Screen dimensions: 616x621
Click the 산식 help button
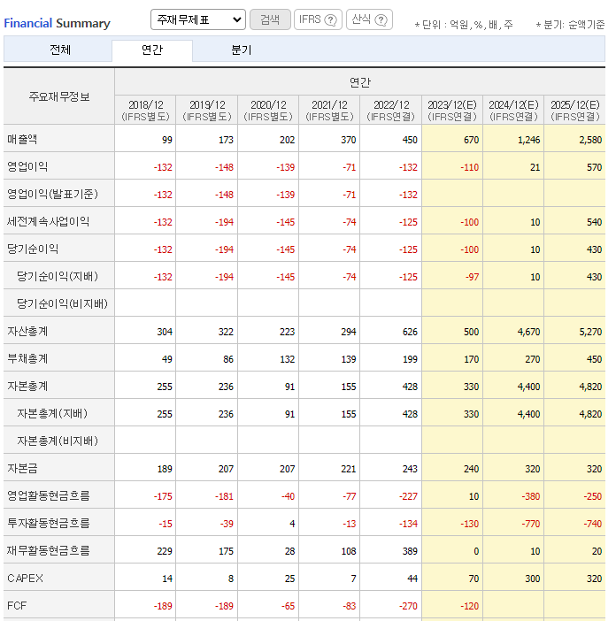coord(369,19)
